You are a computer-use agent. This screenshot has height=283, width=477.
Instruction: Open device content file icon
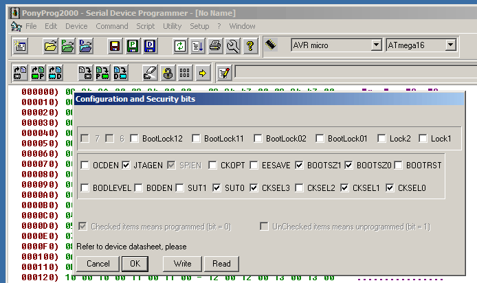(50, 46)
